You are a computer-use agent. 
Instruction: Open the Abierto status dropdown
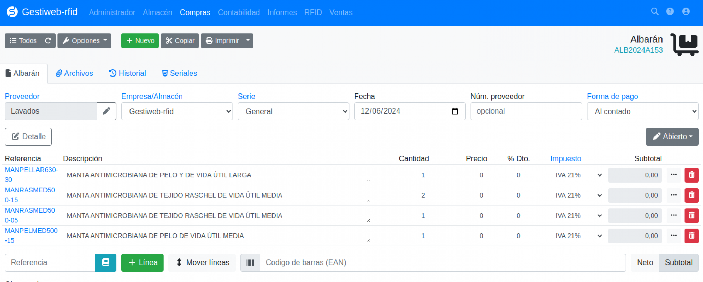point(672,137)
